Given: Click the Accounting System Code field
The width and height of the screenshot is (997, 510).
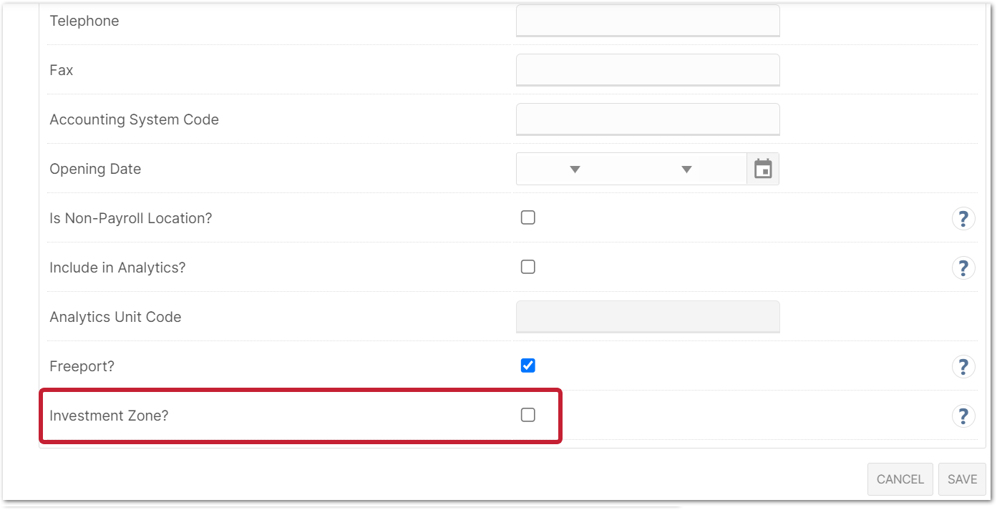Looking at the screenshot, I should click(647, 119).
